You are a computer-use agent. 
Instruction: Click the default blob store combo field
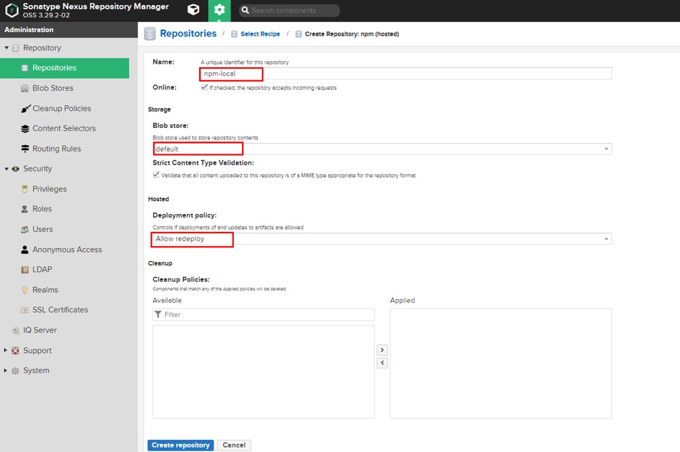[x=382, y=149]
